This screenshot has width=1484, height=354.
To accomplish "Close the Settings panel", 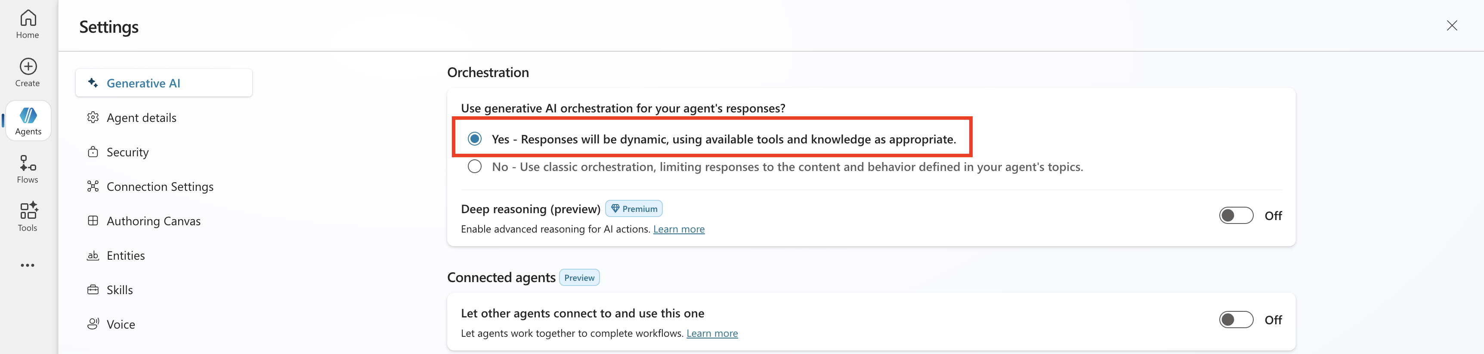I will coord(1452,25).
